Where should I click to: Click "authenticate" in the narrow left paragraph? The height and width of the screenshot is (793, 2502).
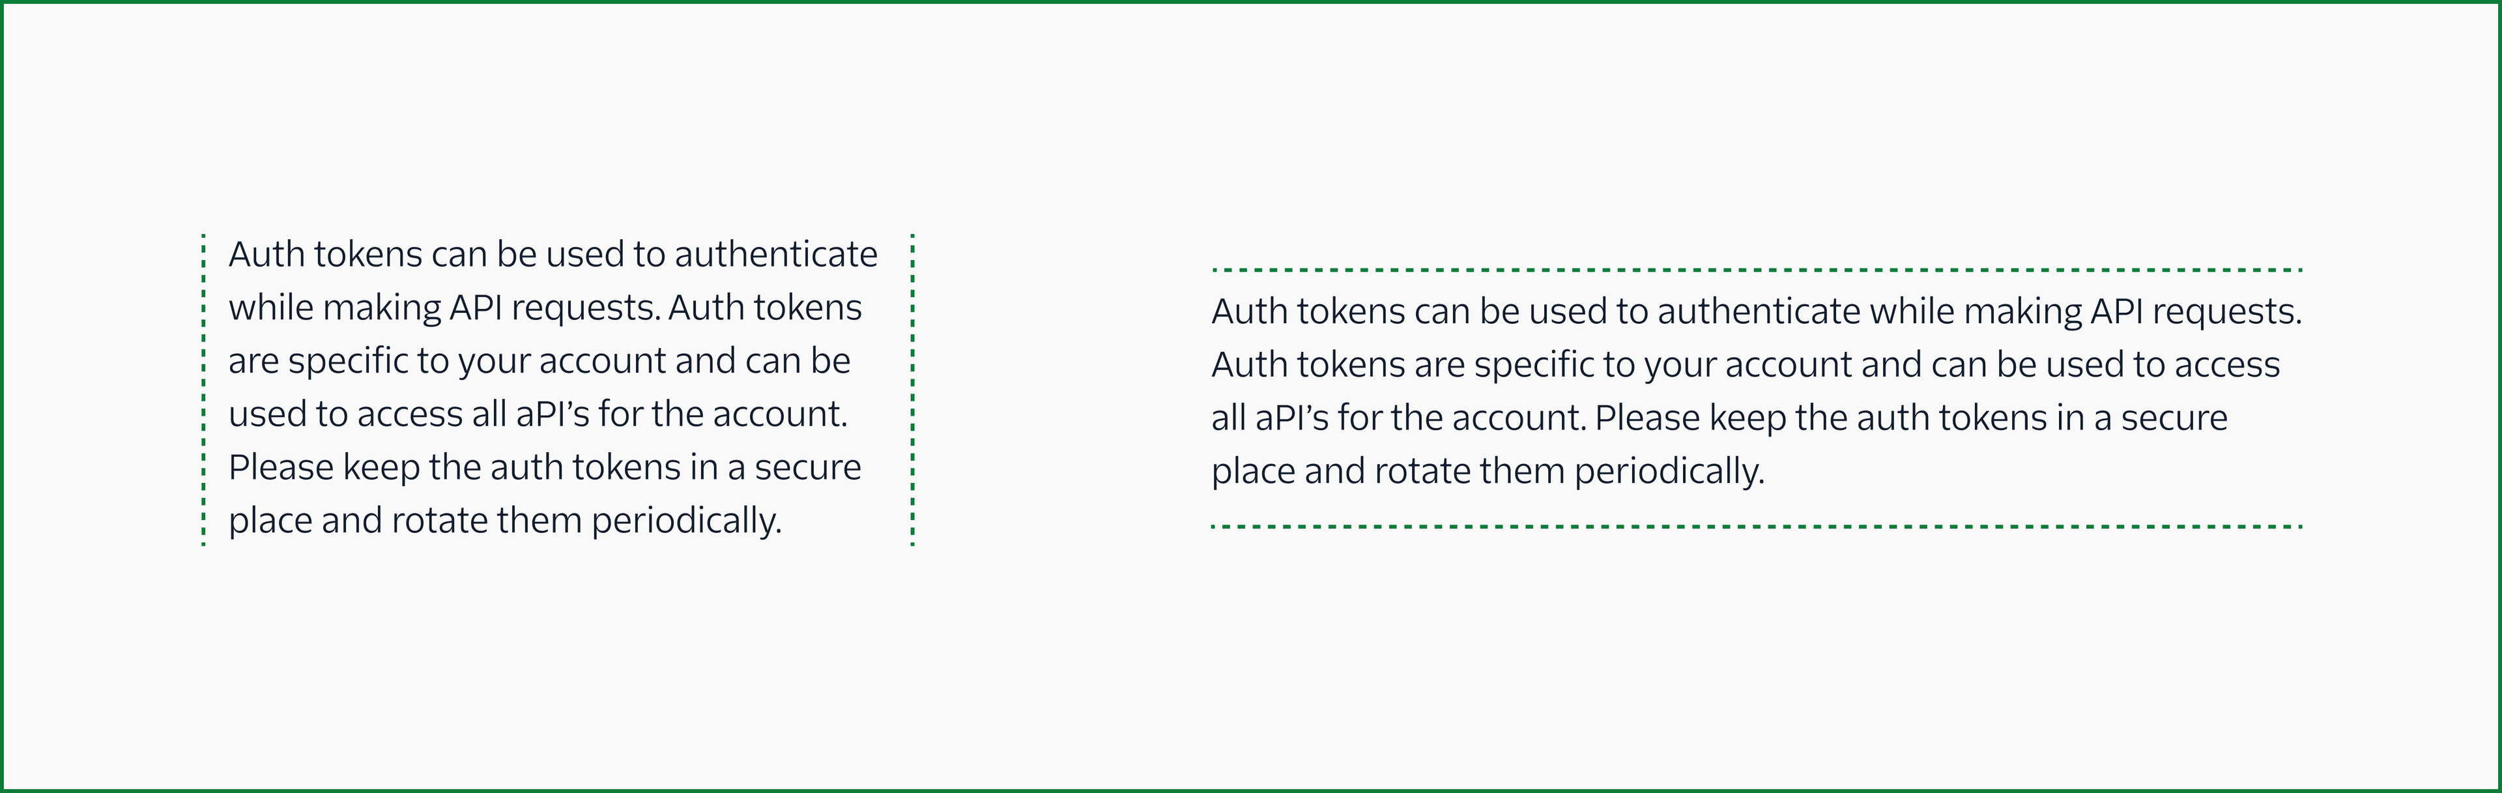[x=775, y=255]
